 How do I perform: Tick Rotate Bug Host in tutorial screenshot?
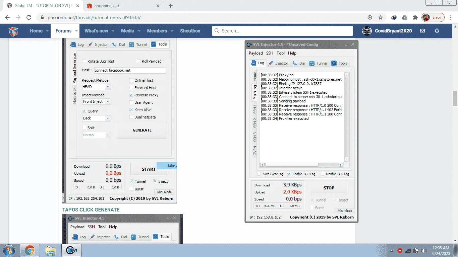pyautogui.click(x=84, y=61)
